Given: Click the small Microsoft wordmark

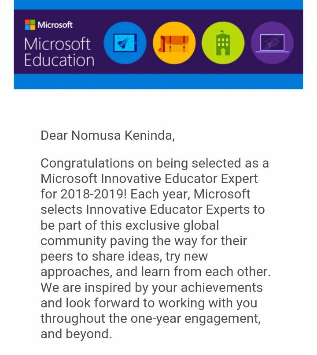Looking at the screenshot, I should pos(55,25).
